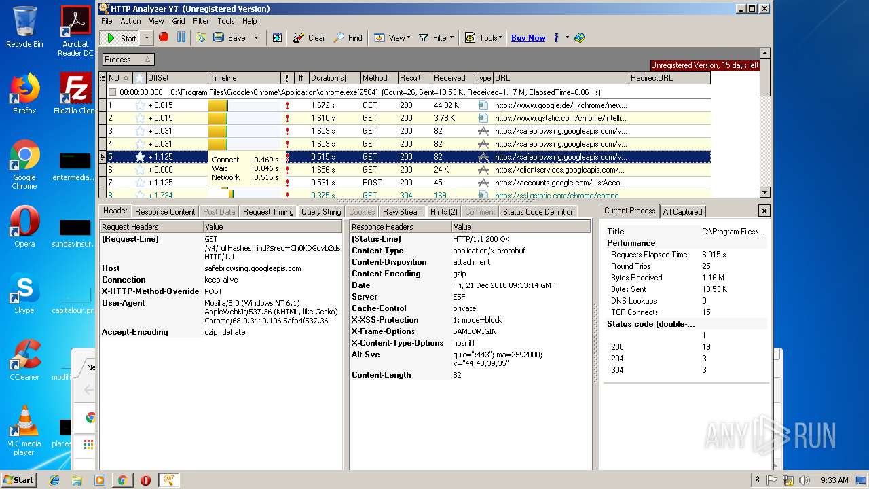This screenshot has height=489, width=869.
Task: Switch to the All Captured tab
Action: click(x=682, y=212)
